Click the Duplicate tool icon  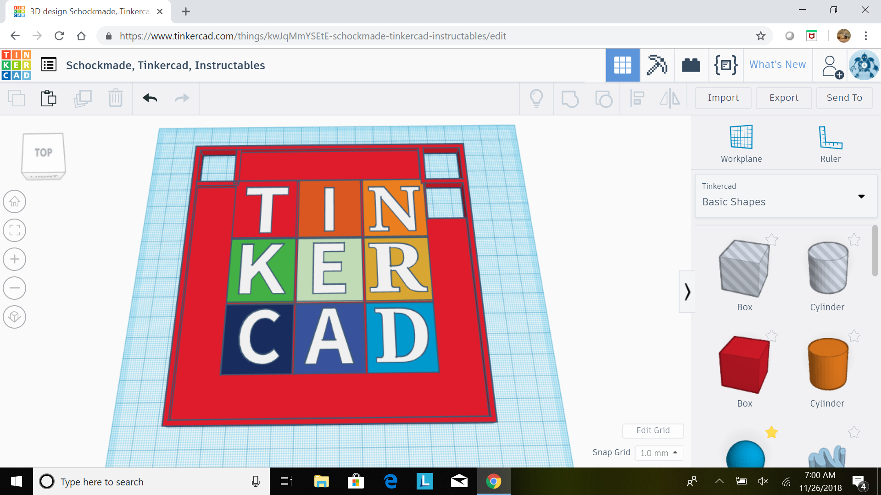click(x=83, y=98)
